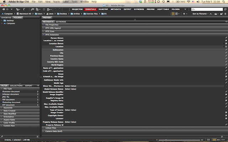Go forward with the toolbar forward arrow

[7, 9]
